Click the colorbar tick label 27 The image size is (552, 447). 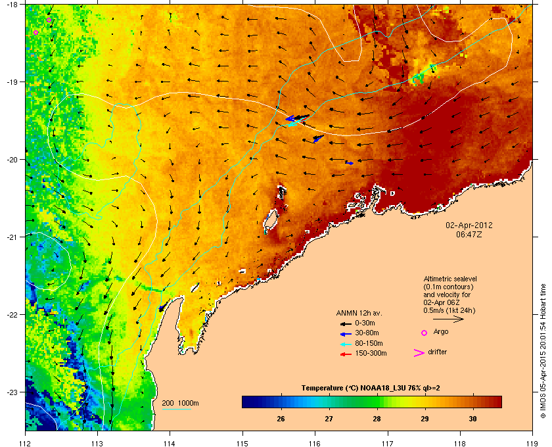pos(329,419)
